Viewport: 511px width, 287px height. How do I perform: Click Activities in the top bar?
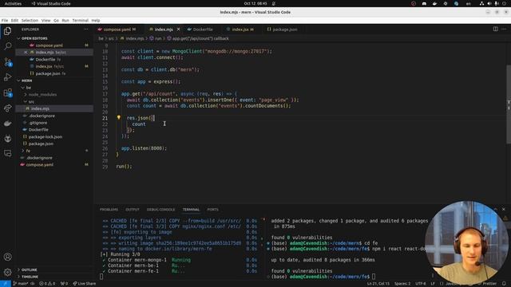[13, 3]
